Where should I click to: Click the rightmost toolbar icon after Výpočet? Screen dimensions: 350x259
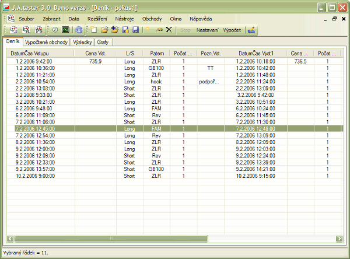(x=251, y=29)
